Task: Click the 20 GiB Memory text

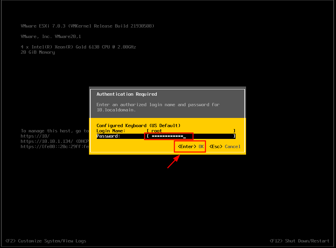Action: pyautogui.click(x=38, y=52)
